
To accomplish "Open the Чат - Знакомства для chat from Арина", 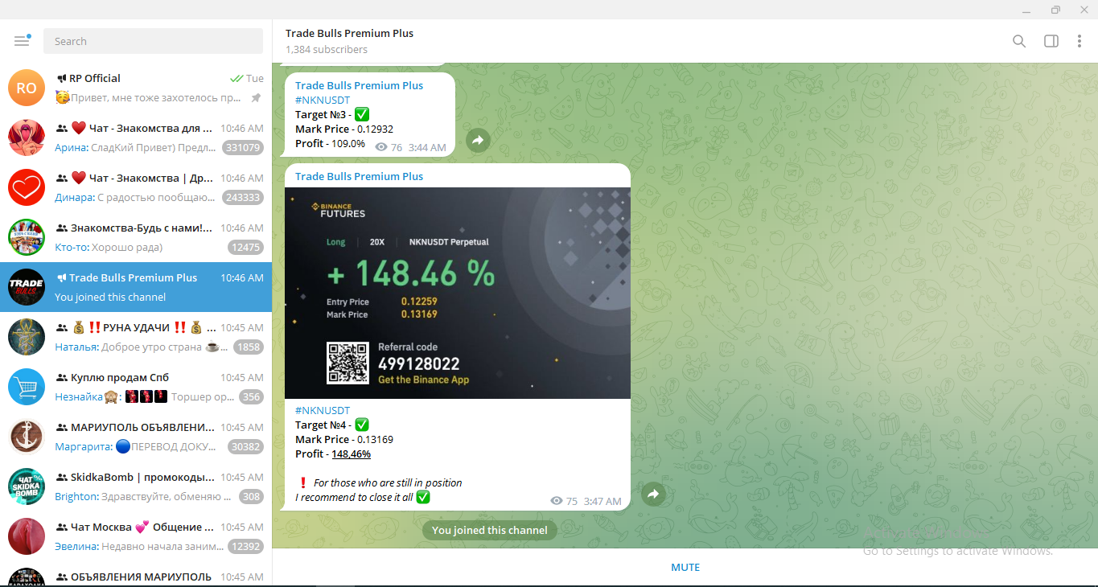I will (x=136, y=138).
